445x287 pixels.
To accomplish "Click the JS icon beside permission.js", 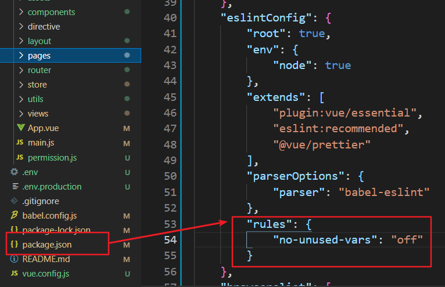I will 20,157.
